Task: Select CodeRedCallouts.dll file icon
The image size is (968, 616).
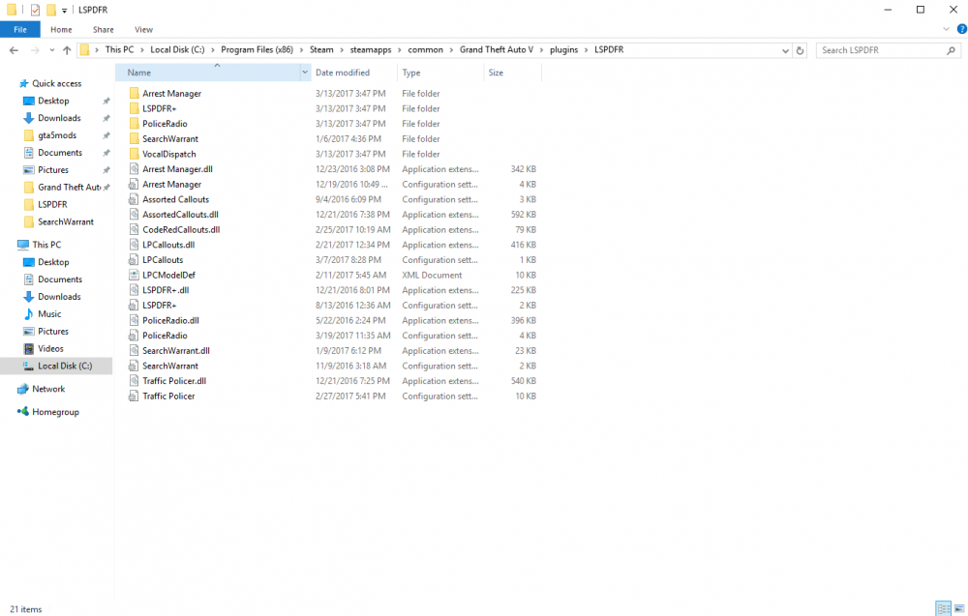Action: (134, 229)
